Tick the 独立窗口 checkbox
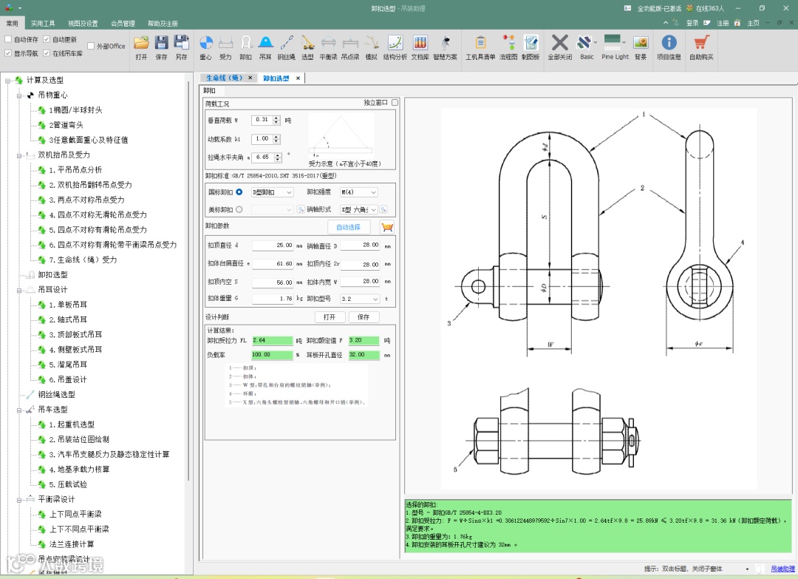The image size is (798, 579). tap(395, 103)
